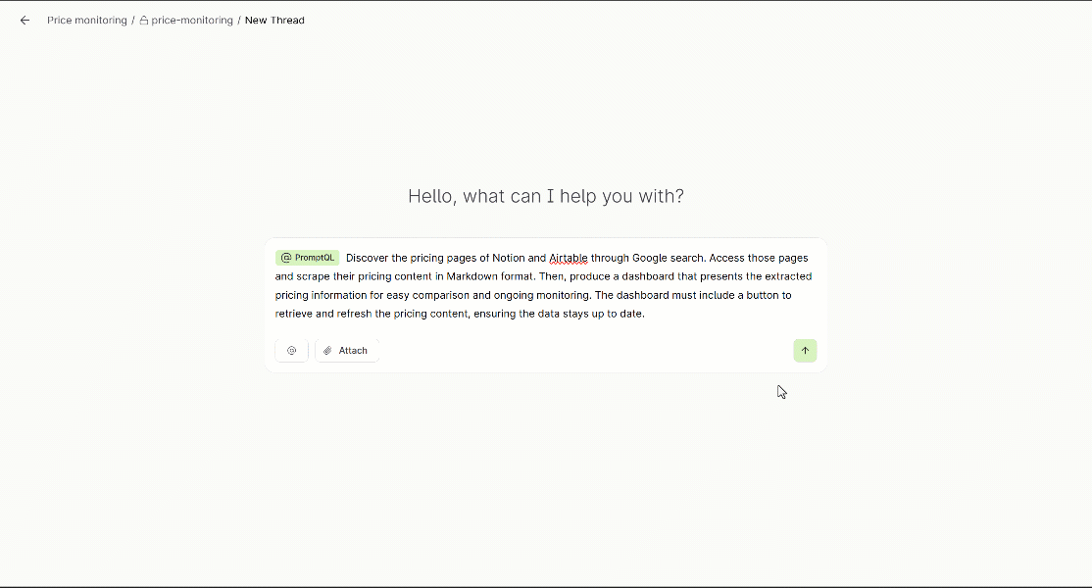
Task: Open the Price monitoring breadcrumb link
Action: point(87,21)
